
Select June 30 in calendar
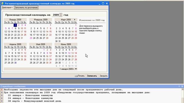60,63
